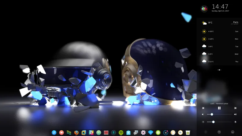Viewport: 242px width, 136px height.
Task: Toggle Wi-Fi in the side panel bottom
Action: click(219, 132)
